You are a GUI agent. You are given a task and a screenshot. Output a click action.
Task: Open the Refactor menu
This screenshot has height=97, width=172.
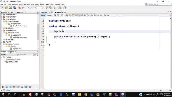coord(27,4)
